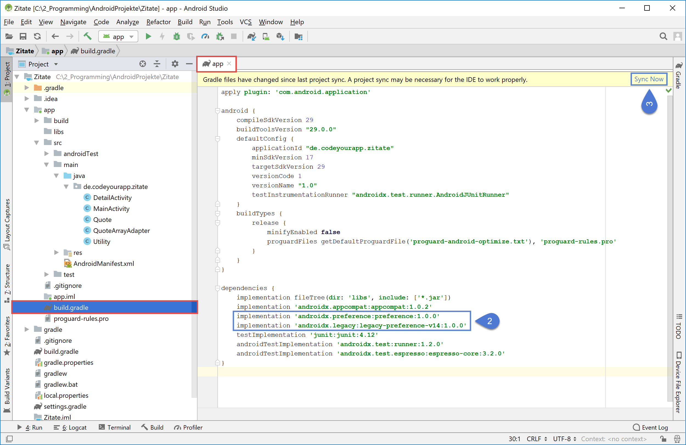Debug app bug icon
This screenshot has width=686, height=445.
(176, 37)
